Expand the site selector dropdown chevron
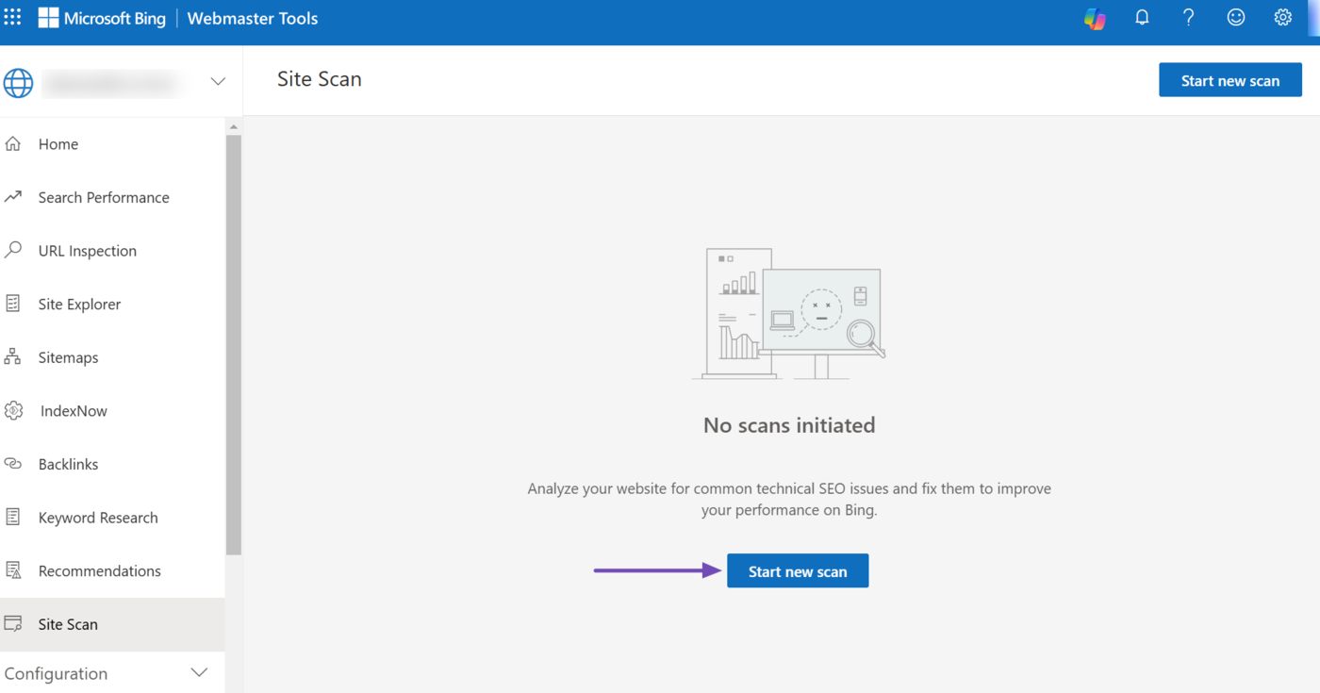 218,82
